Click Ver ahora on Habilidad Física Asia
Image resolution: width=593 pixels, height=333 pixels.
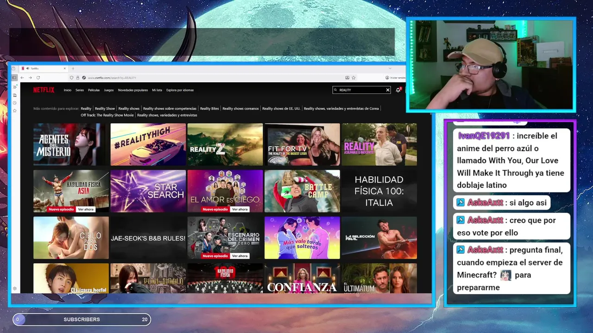point(86,209)
